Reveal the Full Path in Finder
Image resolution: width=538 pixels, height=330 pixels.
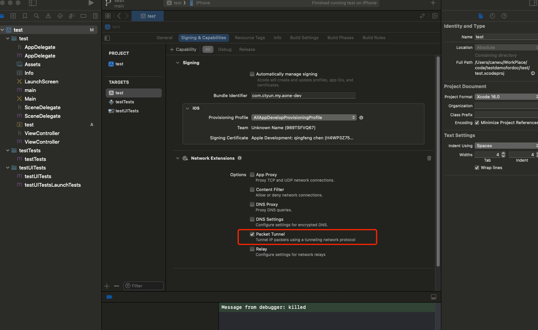pos(533,73)
